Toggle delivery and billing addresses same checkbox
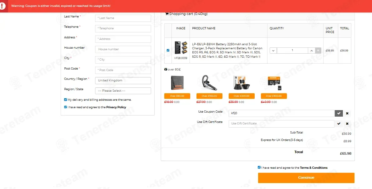 point(65,99)
